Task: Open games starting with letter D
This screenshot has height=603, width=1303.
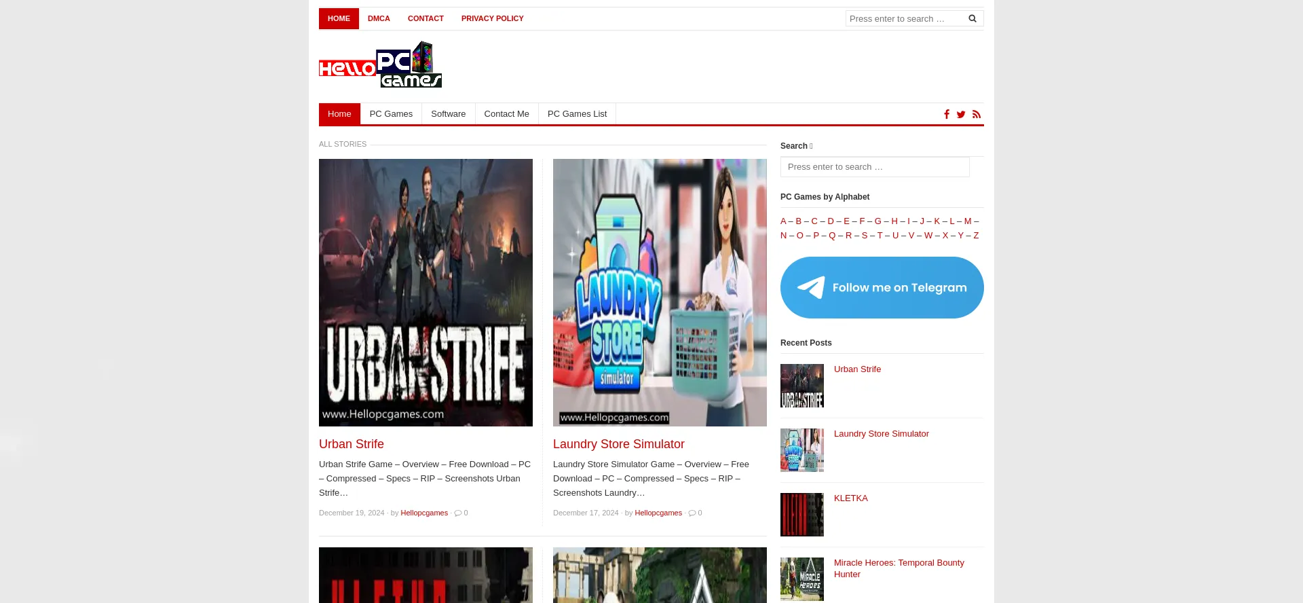Action: (x=831, y=221)
